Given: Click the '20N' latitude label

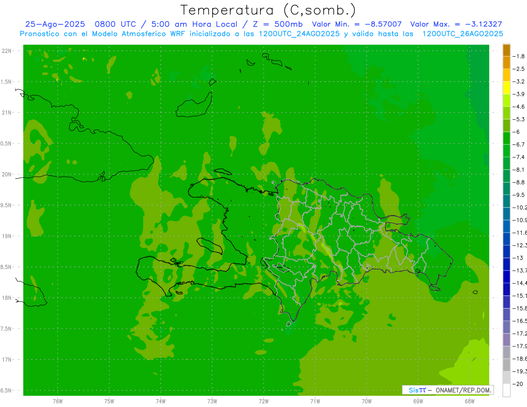Looking at the screenshot, I should pyautogui.click(x=6, y=174).
